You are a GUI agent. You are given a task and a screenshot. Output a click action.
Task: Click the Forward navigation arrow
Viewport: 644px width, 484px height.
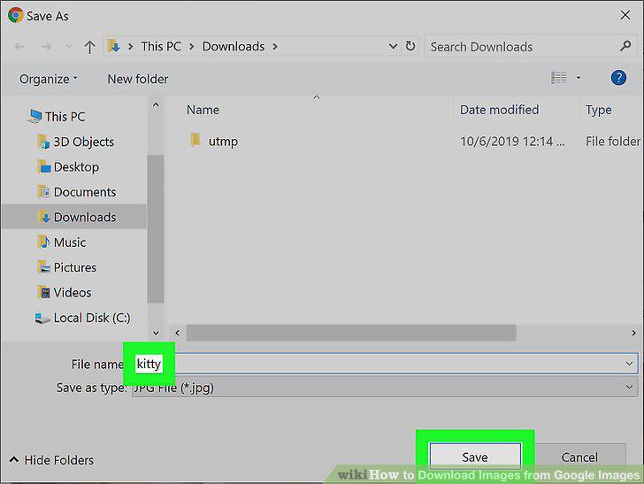click(x=46, y=46)
